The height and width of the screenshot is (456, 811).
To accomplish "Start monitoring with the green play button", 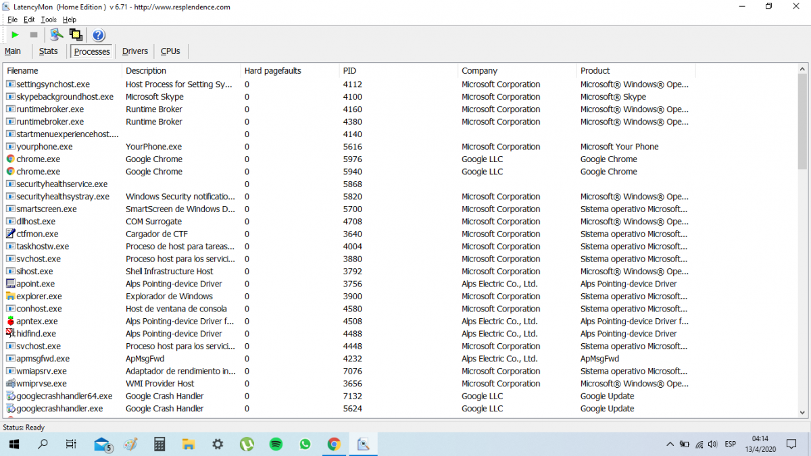I will click(x=15, y=35).
